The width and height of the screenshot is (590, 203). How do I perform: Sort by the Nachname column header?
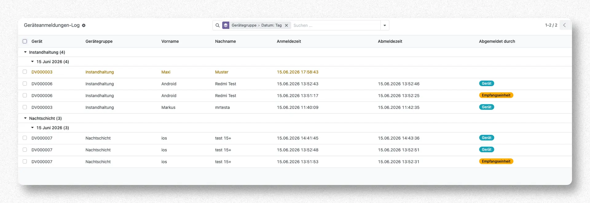pyautogui.click(x=226, y=41)
